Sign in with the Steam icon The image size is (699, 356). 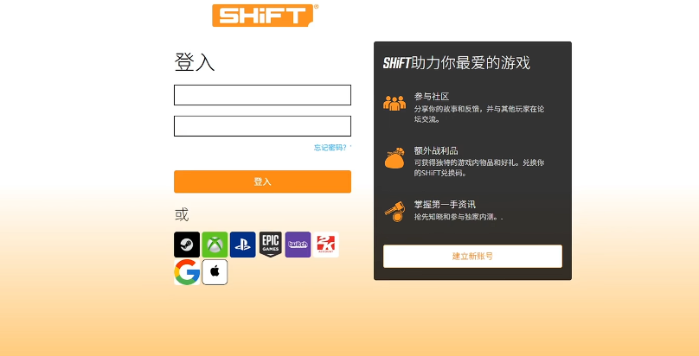187,245
